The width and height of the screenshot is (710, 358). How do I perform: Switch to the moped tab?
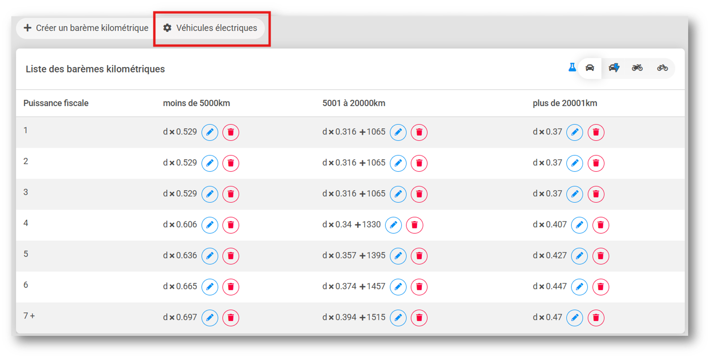click(662, 68)
